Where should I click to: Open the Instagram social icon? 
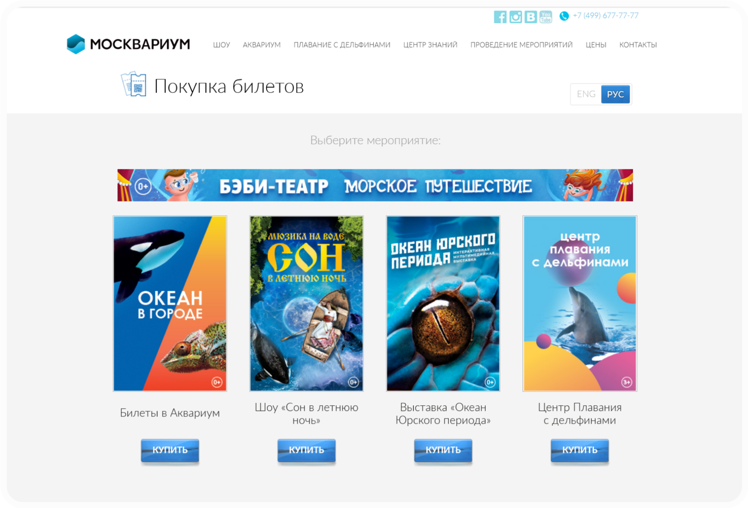click(516, 17)
